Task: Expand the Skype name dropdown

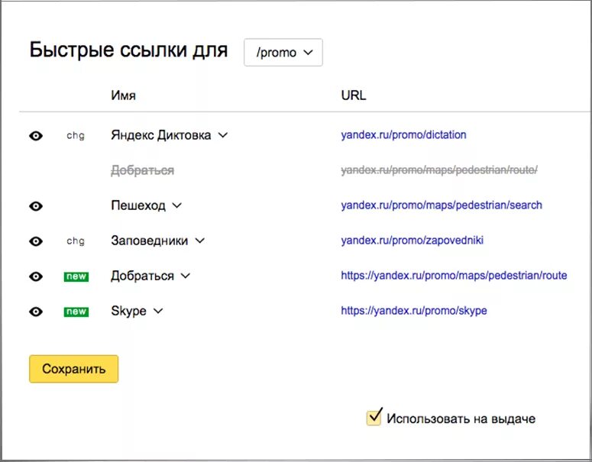Action: [158, 311]
